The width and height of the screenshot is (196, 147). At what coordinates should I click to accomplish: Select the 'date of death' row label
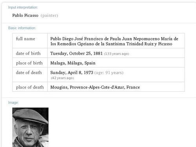point(29,73)
